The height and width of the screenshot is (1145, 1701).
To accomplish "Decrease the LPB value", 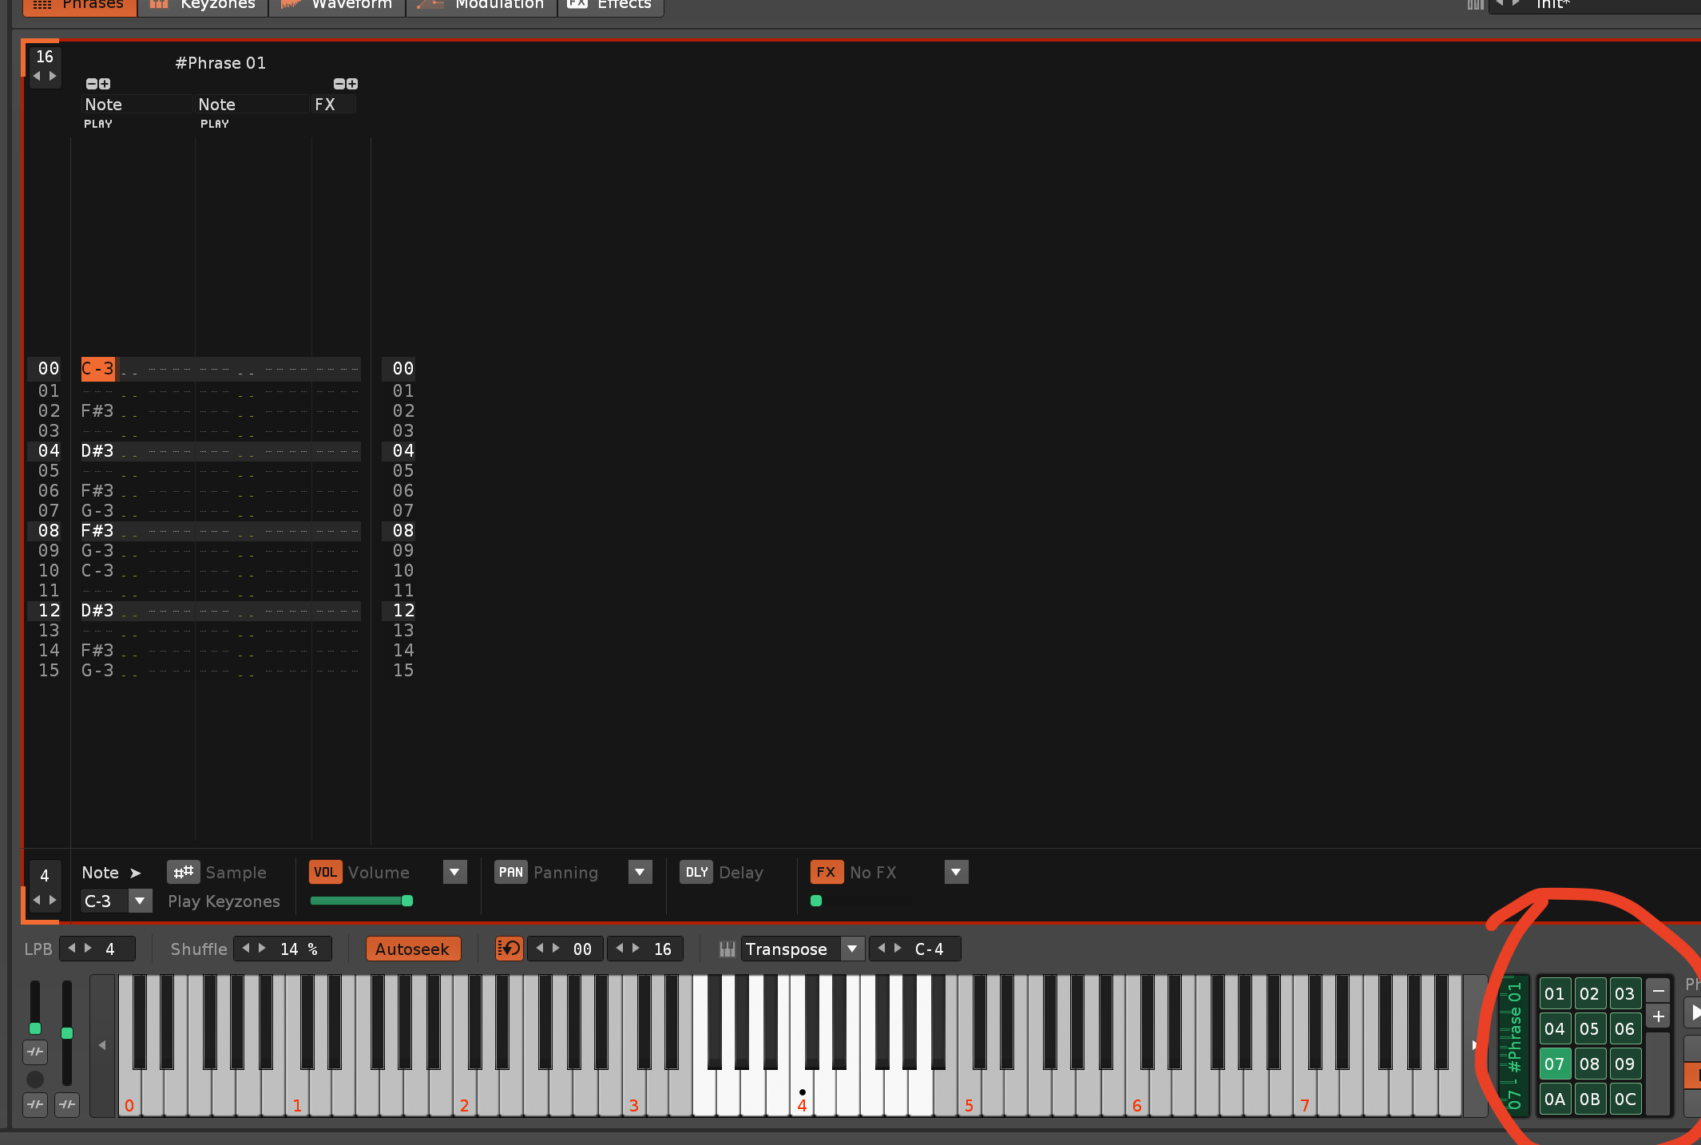I will (x=72, y=948).
